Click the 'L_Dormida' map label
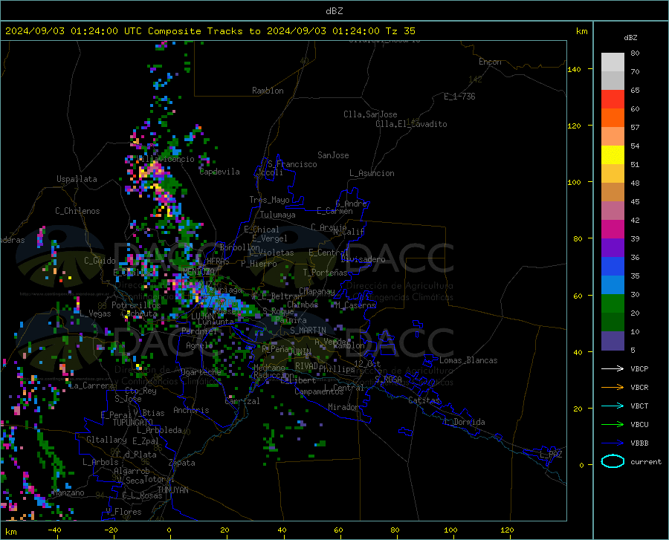The image size is (669, 540). click(x=464, y=422)
